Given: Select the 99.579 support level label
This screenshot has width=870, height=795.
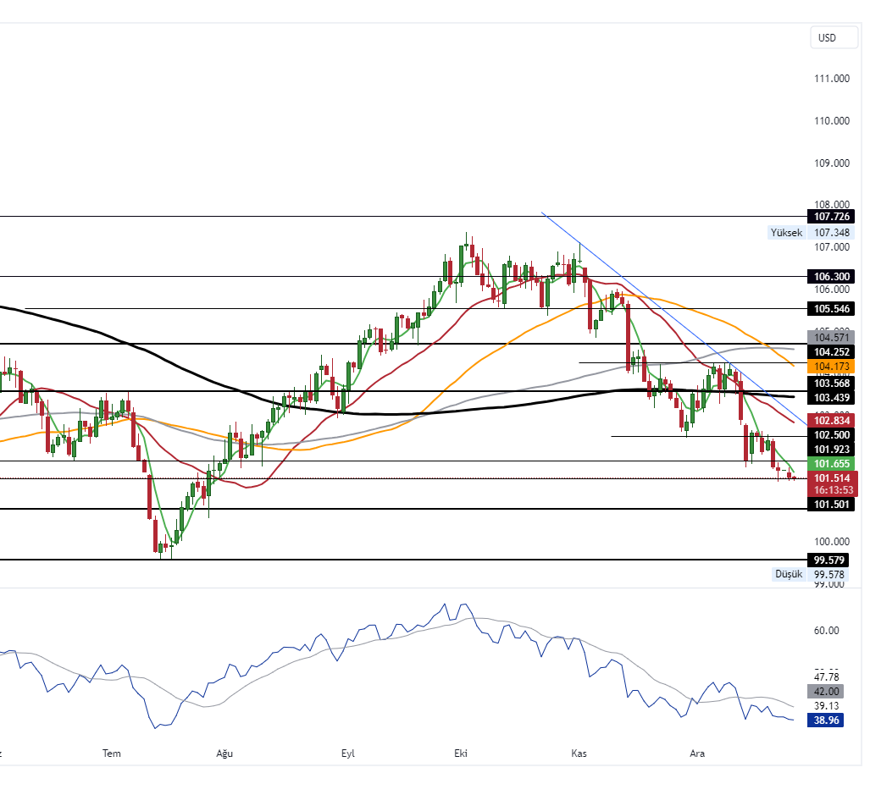Looking at the screenshot, I should coord(828,560).
